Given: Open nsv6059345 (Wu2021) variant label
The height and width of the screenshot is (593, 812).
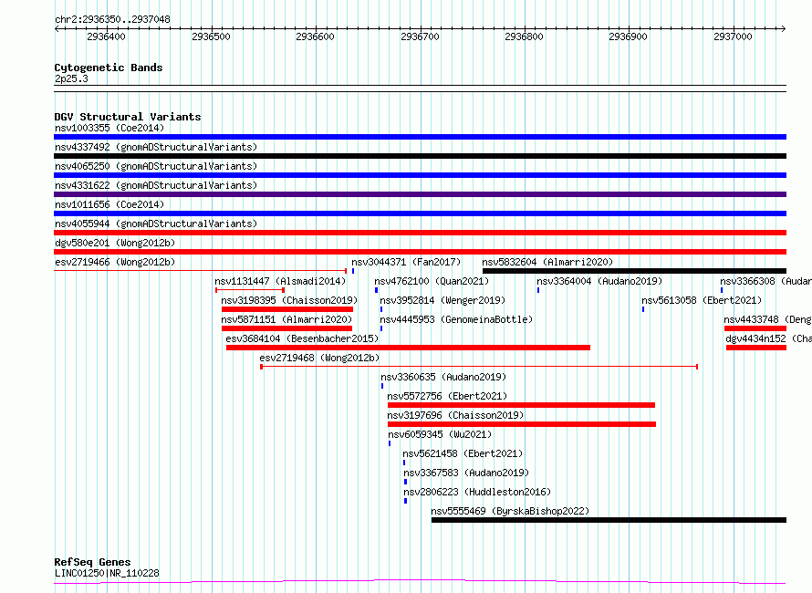Looking at the screenshot, I should tap(440, 434).
